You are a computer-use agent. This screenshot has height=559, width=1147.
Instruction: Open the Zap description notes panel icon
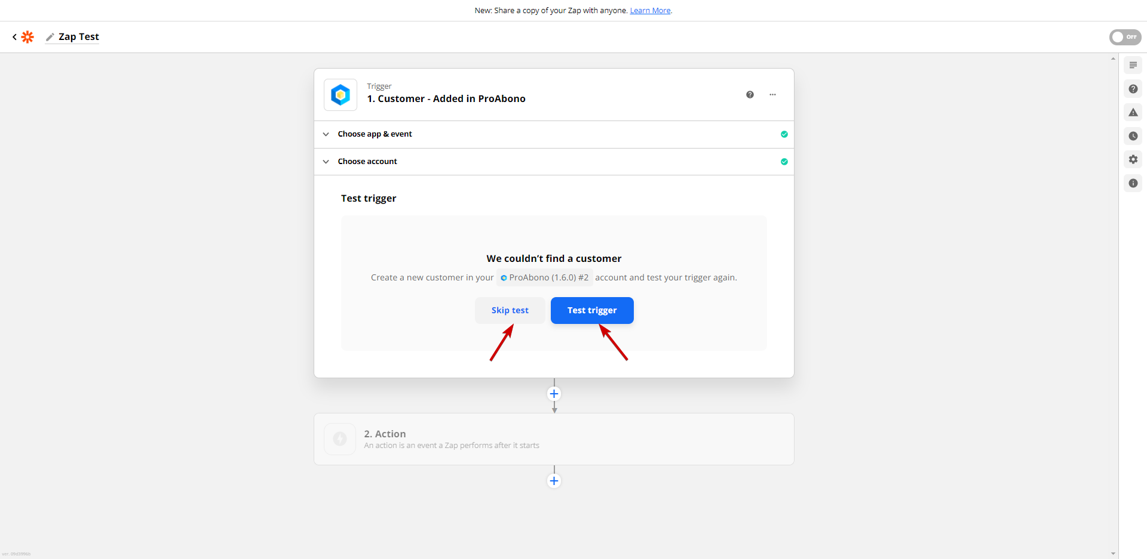(x=1133, y=65)
